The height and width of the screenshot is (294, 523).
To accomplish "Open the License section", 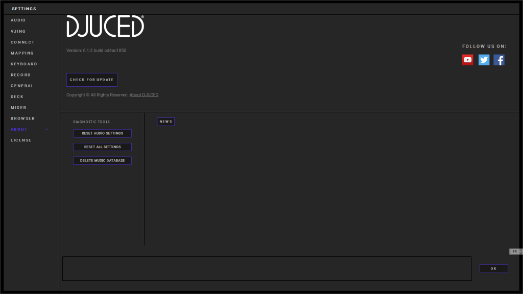I will coord(21,140).
